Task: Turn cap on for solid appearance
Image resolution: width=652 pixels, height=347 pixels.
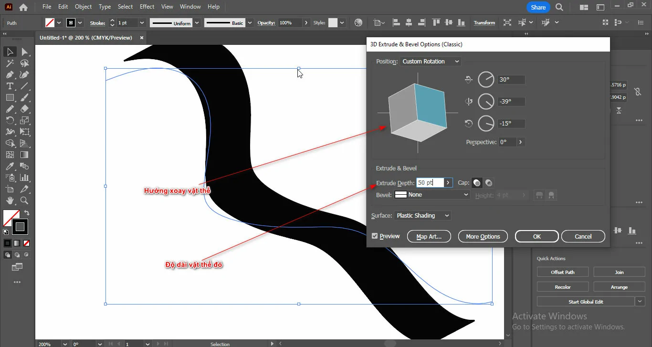Action: [477, 183]
